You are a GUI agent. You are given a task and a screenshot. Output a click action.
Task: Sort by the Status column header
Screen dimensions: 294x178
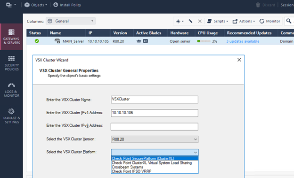37,33
